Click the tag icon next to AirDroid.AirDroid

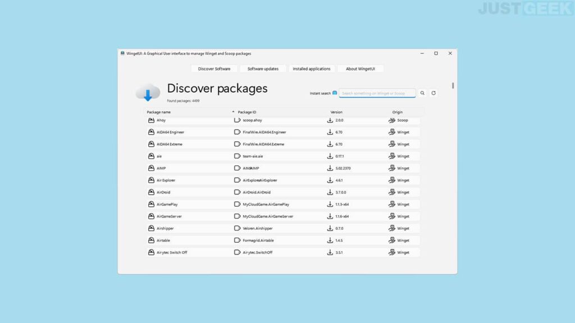click(238, 192)
